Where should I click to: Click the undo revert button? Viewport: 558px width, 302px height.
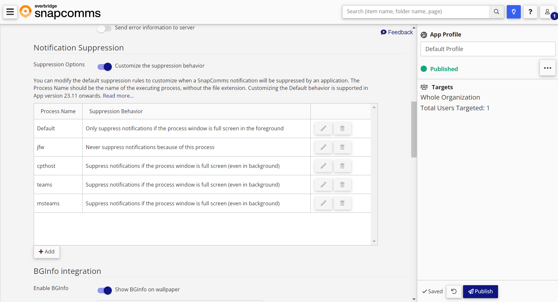point(454,291)
